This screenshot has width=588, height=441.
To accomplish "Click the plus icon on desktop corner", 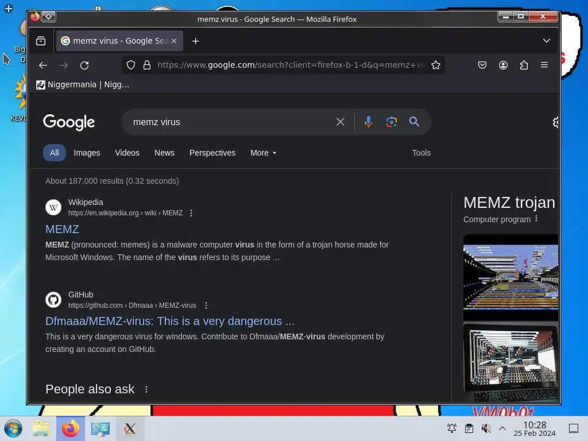I will pyautogui.click(x=8, y=8).
